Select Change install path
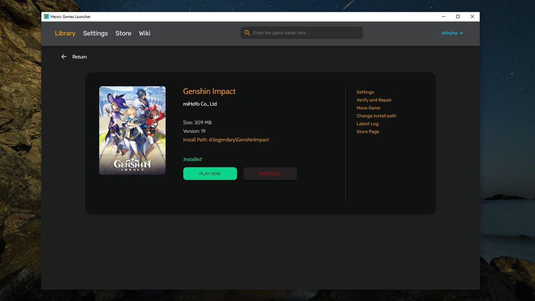This screenshot has height=301, width=535. pyautogui.click(x=376, y=116)
